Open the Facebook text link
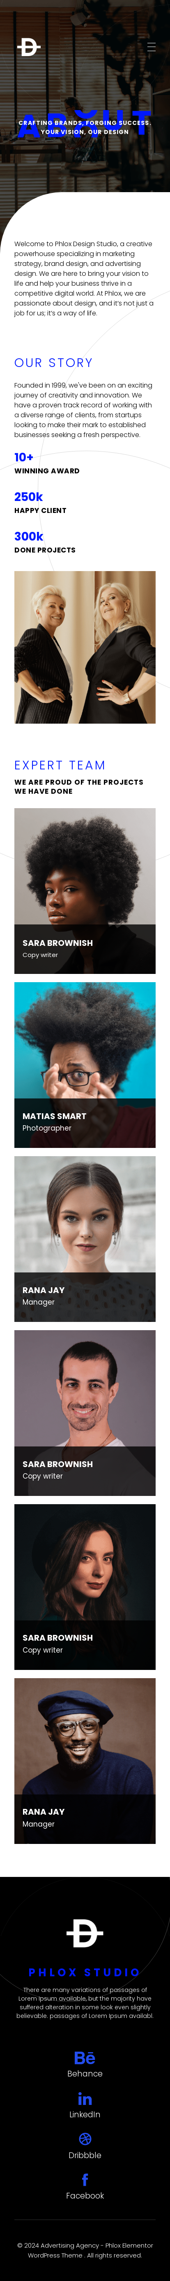Image resolution: width=170 pixels, height=2281 pixels. point(85,2195)
